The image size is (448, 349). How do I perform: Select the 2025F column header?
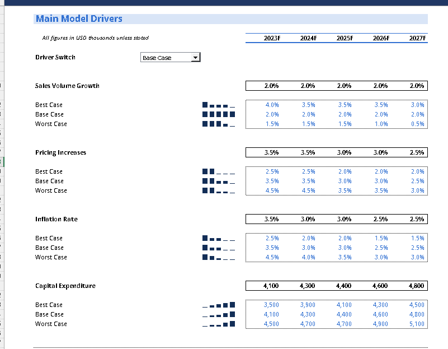[345, 38]
